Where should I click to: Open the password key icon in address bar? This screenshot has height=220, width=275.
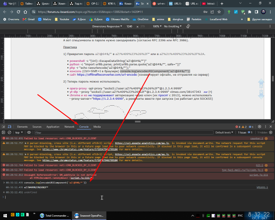click(205, 12)
